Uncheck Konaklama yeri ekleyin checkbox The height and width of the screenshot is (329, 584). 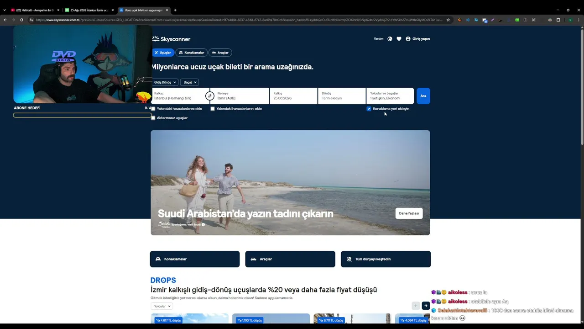coord(369,109)
